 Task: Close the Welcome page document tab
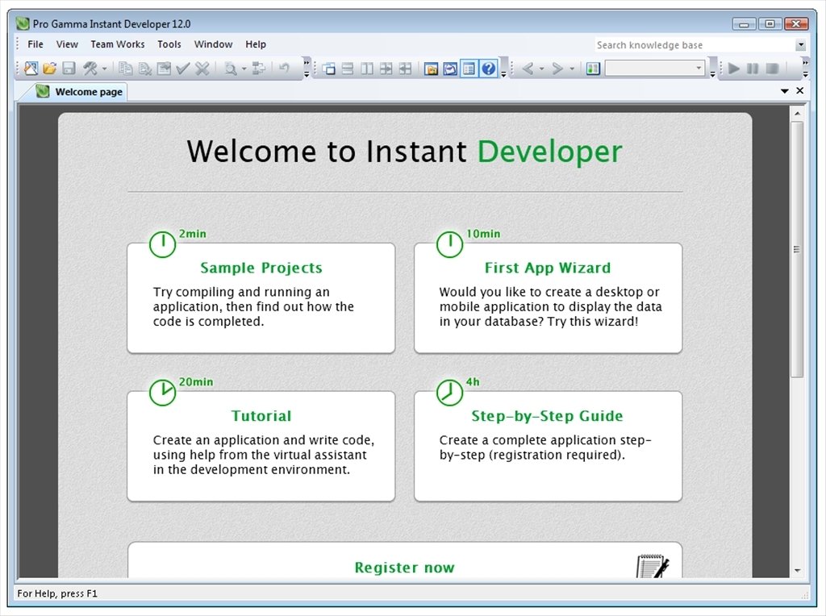tap(799, 90)
